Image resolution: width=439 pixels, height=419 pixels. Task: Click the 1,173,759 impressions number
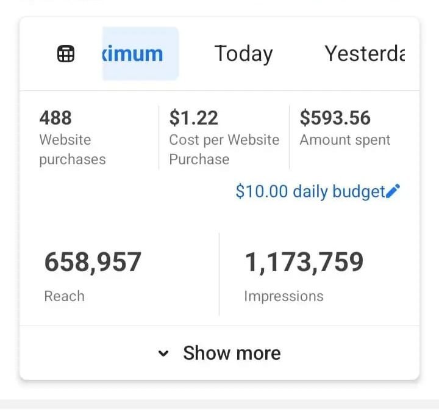click(x=304, y=262)
